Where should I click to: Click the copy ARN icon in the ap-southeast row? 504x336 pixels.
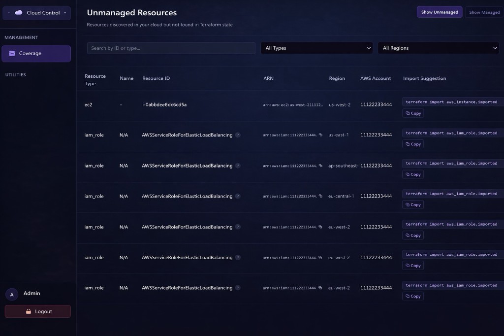click(x=320, y=166)
